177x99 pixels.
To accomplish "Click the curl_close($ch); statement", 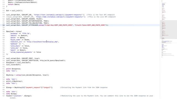I will point(14,65).
